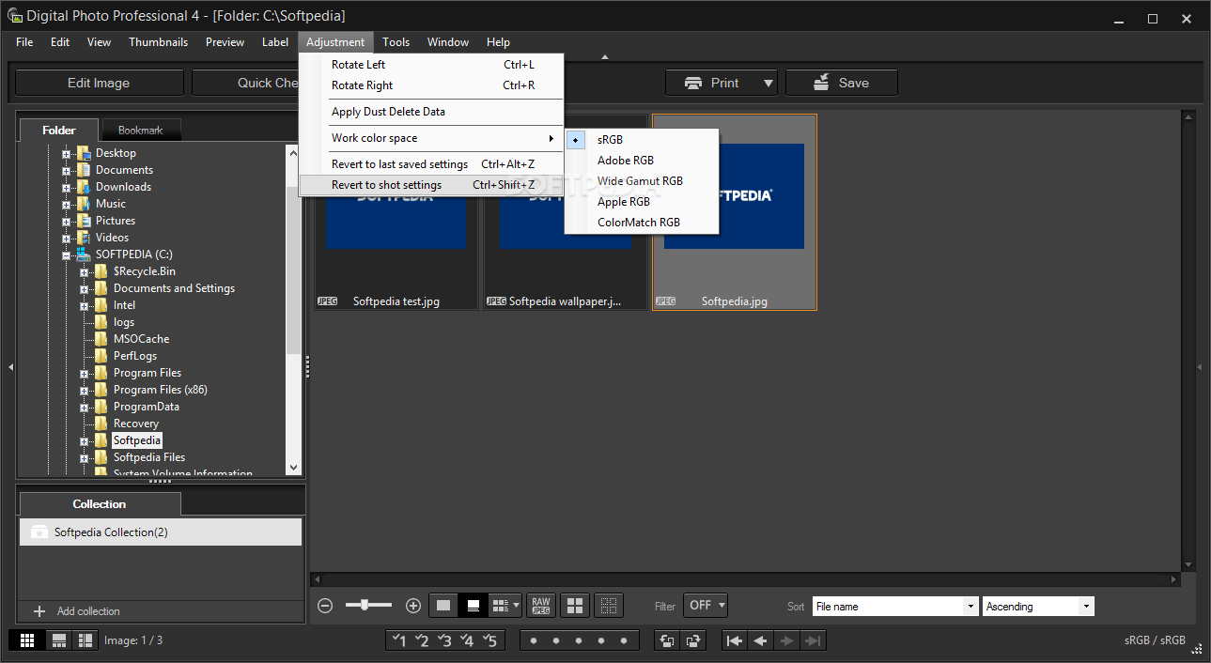
Task: Switch to the Bookmark tab
Action: pos(140,131)
